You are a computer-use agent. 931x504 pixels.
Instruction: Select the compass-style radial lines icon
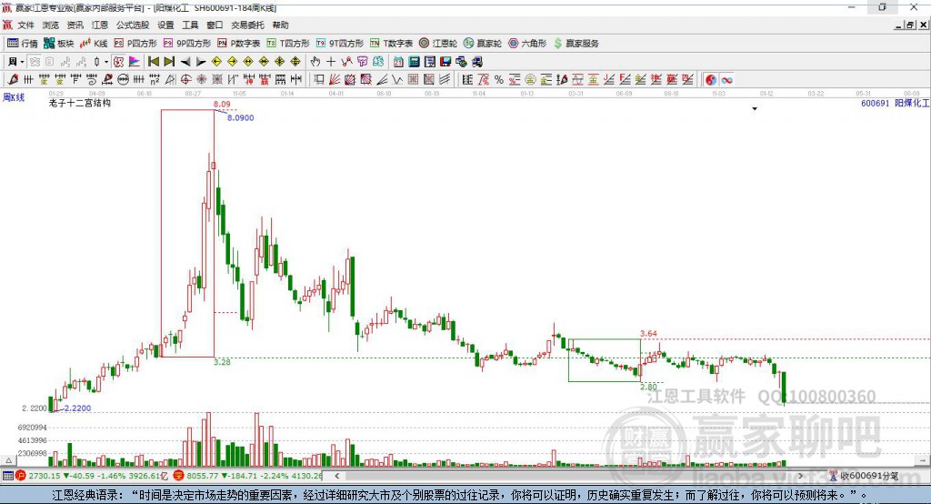click(201, 80)
